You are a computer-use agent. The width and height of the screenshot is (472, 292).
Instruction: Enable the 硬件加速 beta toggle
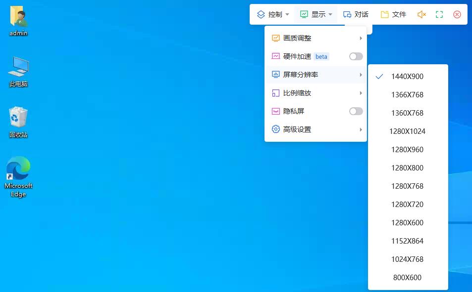356,56
